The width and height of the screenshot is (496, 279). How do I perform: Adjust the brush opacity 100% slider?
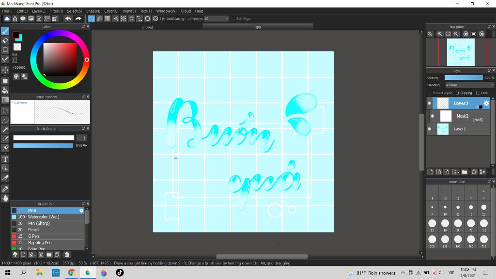point(43,145)
